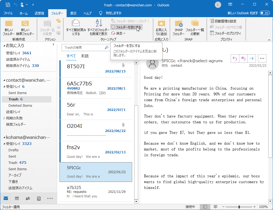Switch to reading view in status bar
273x210 pixels.
pyautogui.click(x=215, y=207)
